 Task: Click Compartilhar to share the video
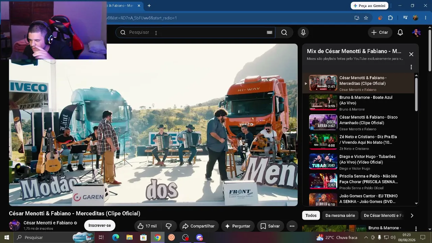click(x=199, y=226)
